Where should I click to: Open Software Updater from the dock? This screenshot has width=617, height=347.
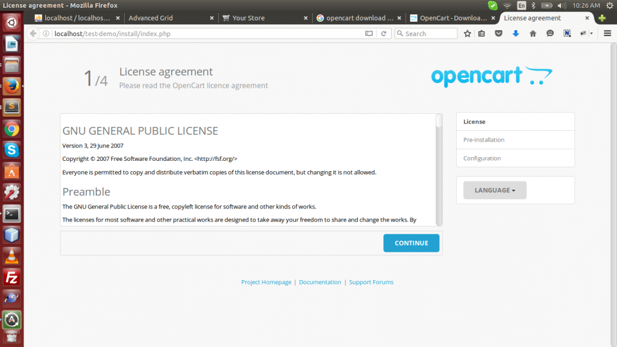[11, 320]
